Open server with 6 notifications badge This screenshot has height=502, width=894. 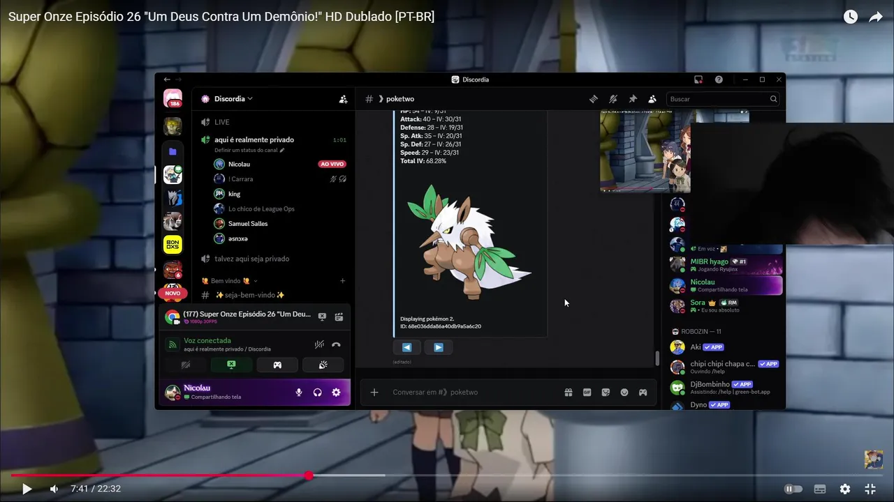[173, 269]
